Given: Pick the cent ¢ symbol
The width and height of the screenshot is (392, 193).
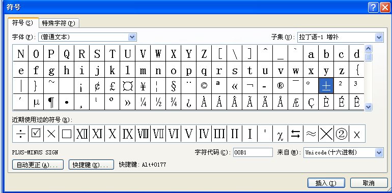Looking at the screenshot, I should pos(97,85).
